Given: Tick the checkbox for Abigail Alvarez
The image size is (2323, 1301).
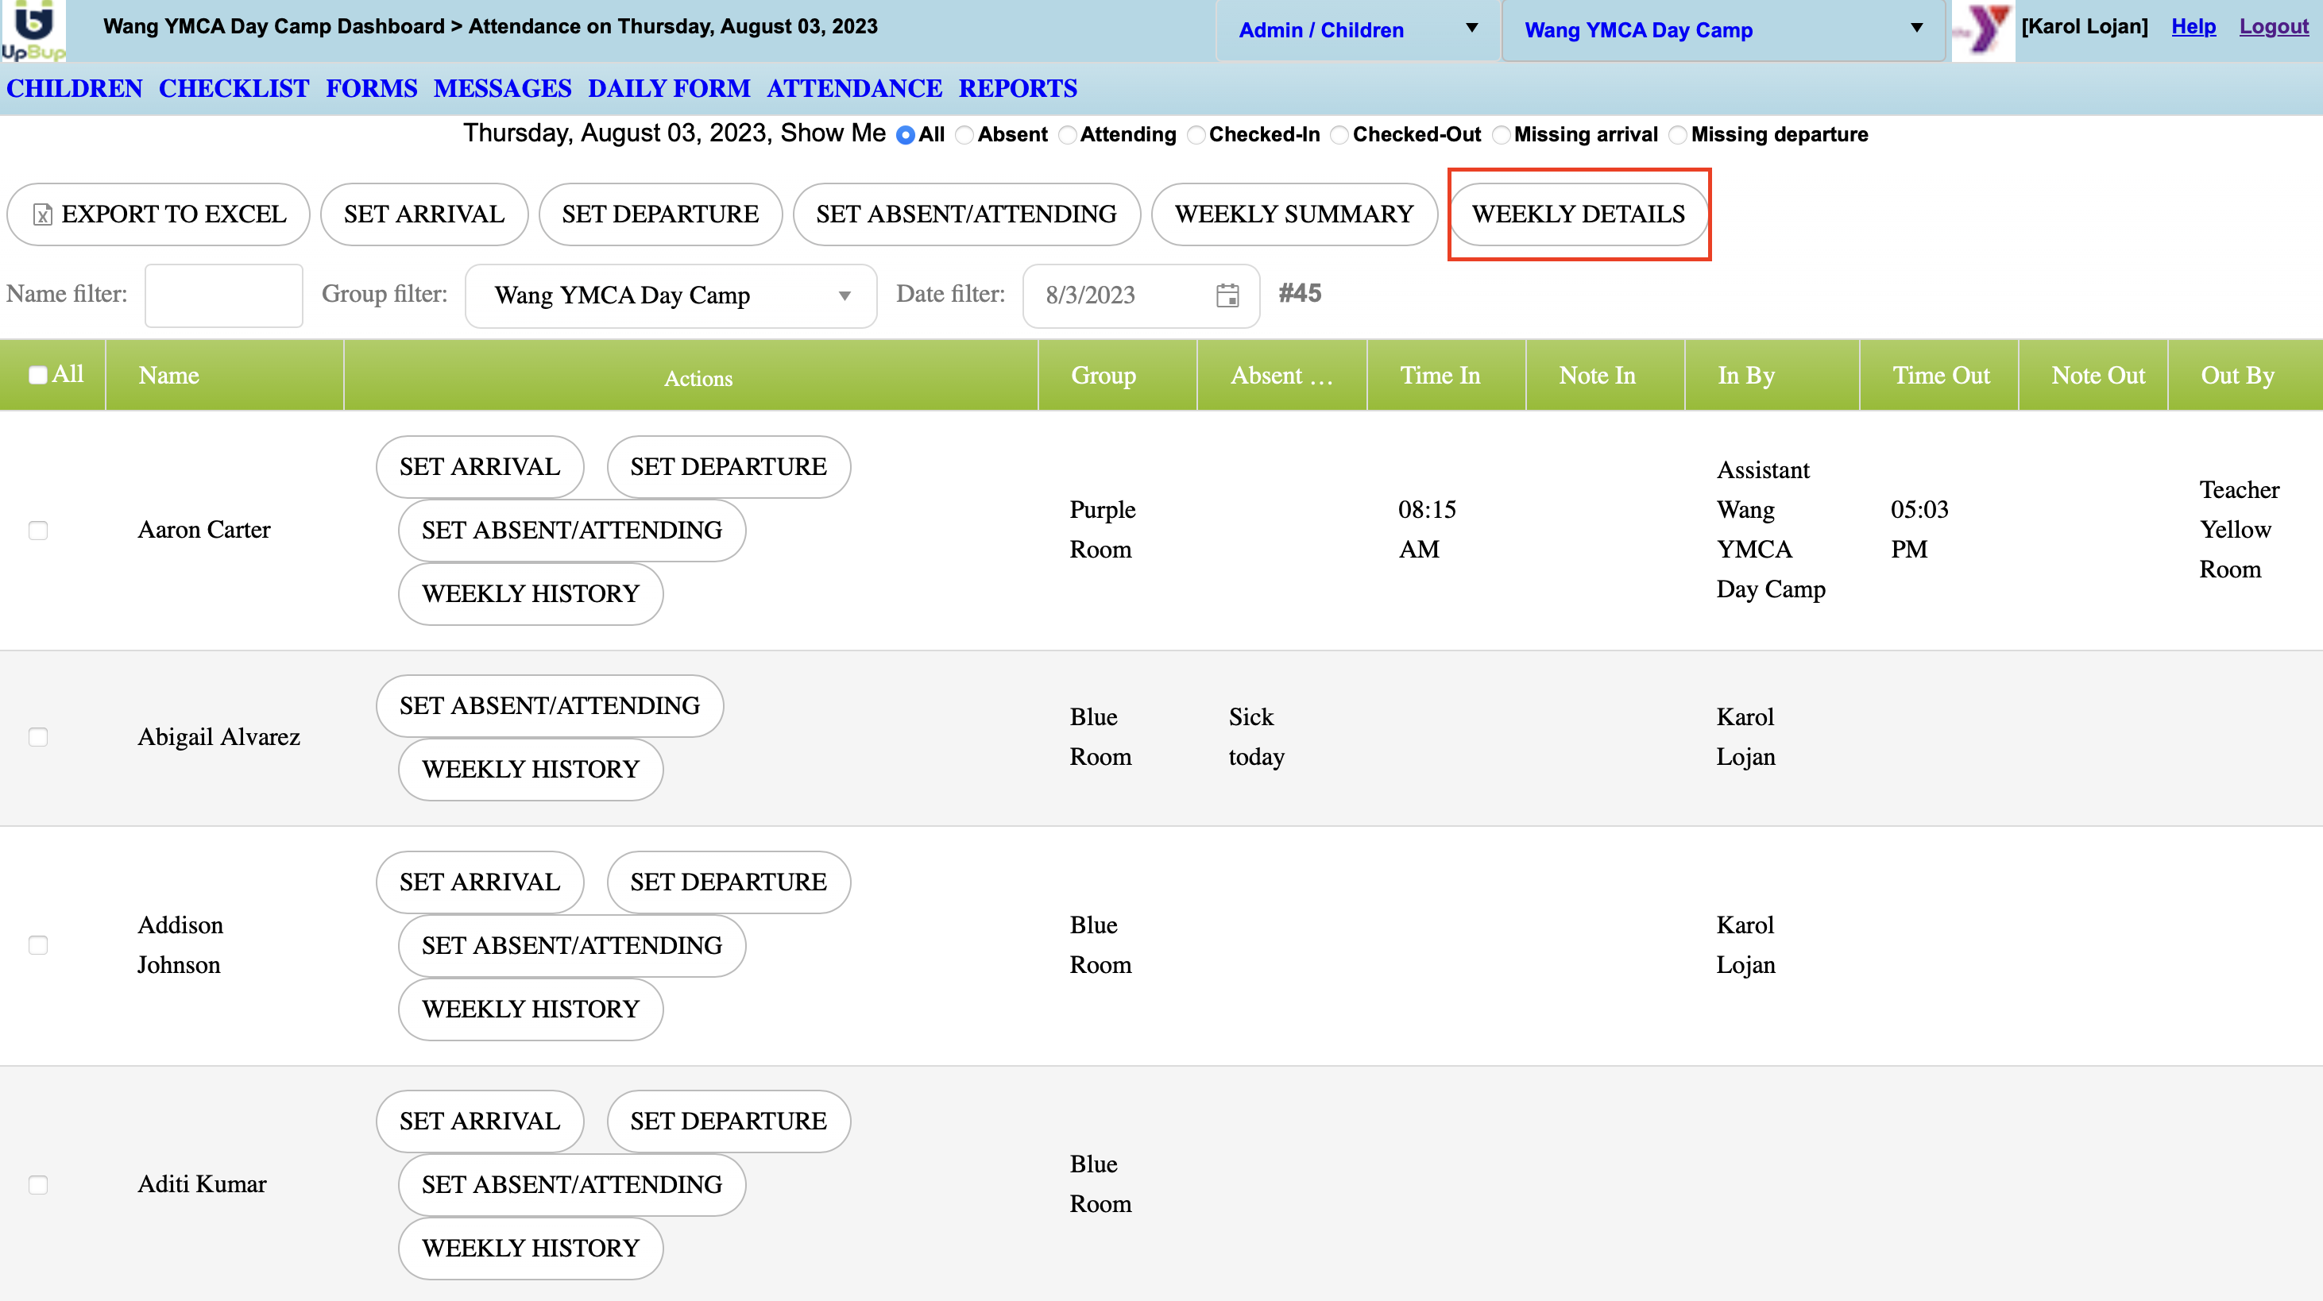Looking at the screenshot, I should [38, 738].
